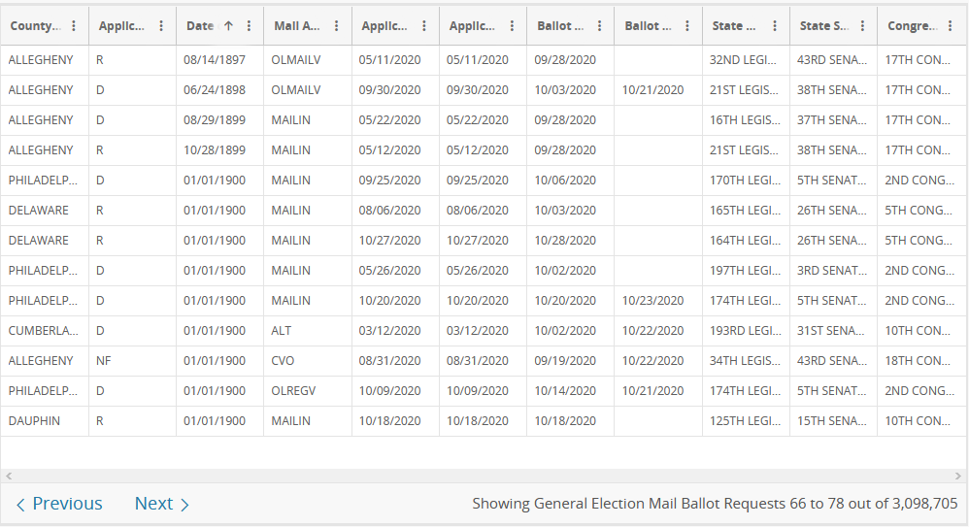
Task: Go to the Next page of results
Action: pos(162,504)
